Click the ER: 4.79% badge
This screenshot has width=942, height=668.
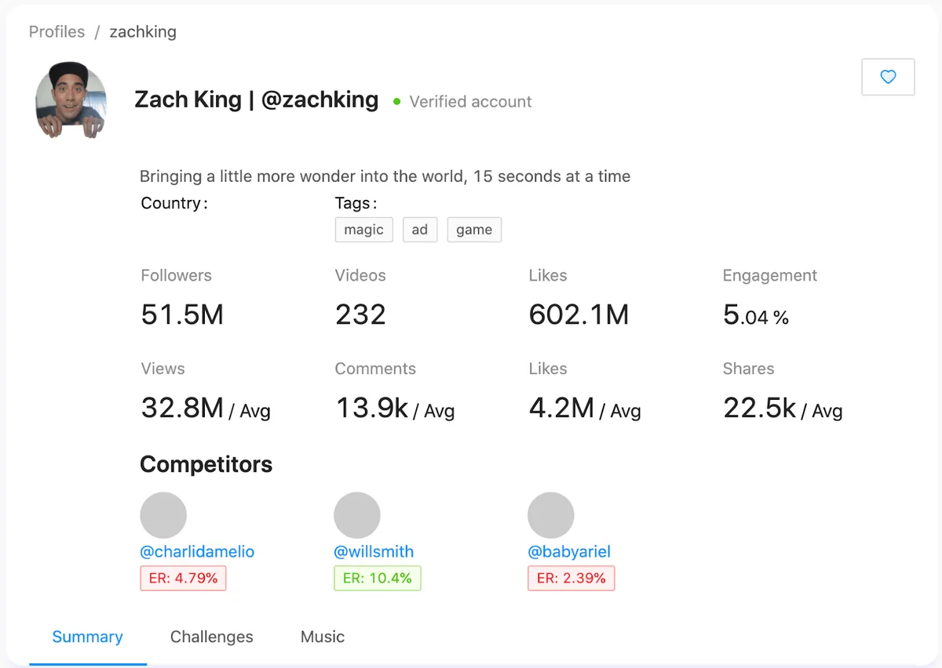183,578
